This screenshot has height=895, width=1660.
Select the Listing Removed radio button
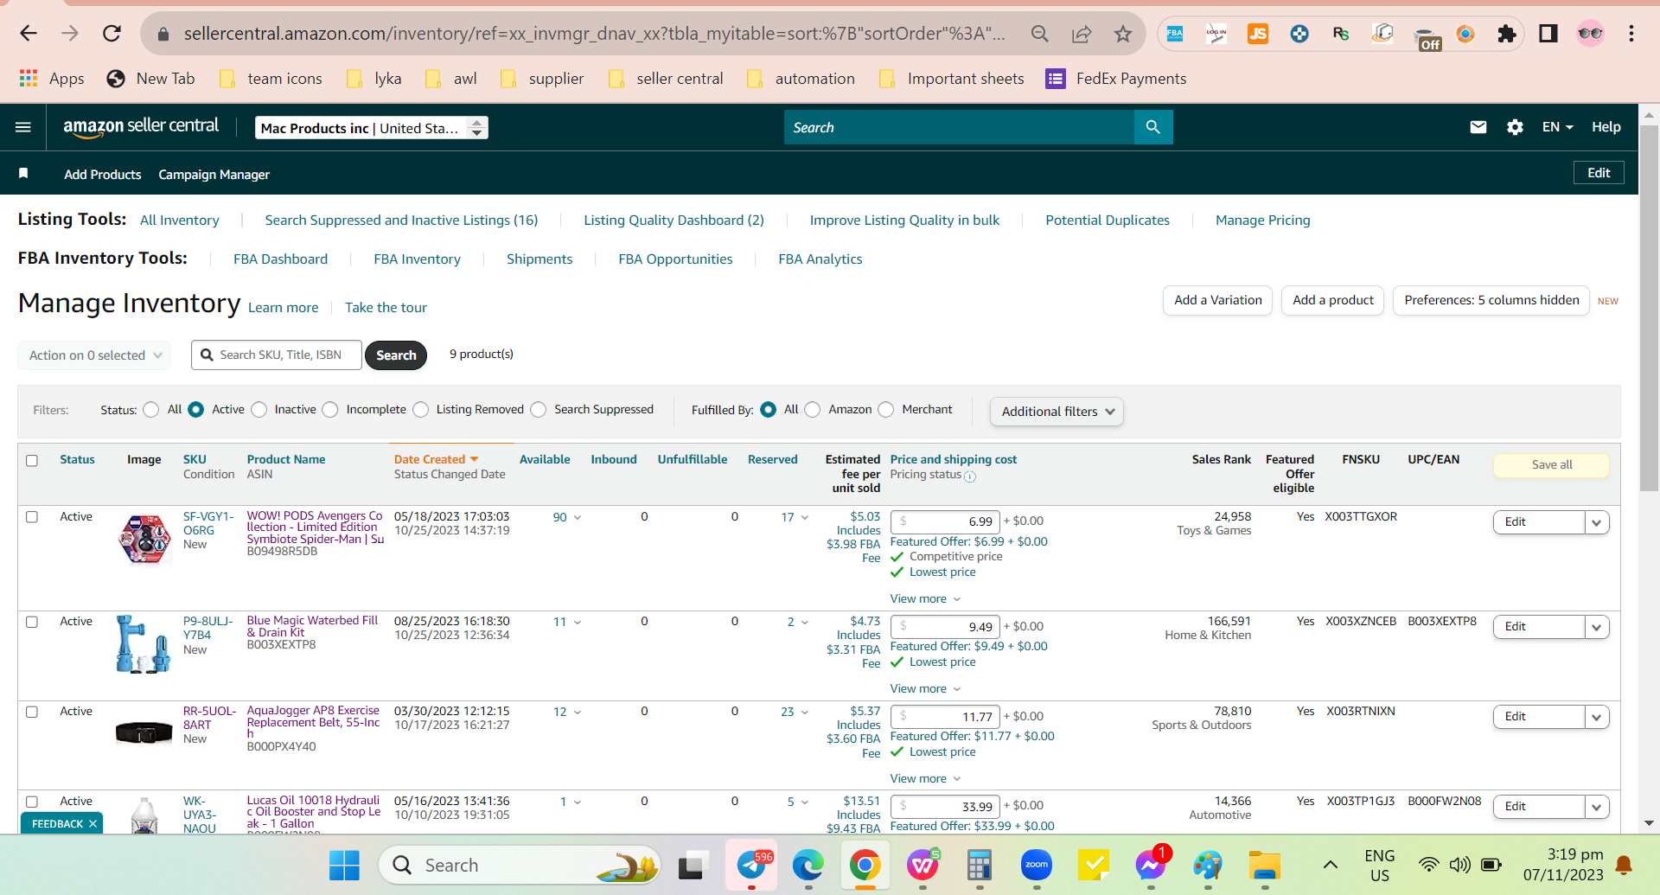click(x=421, y=410)
